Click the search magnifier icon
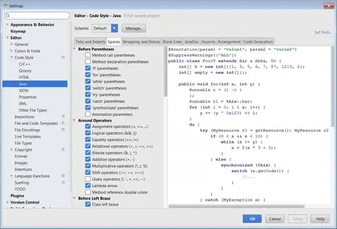337x229 pixels. pos(8,16)
